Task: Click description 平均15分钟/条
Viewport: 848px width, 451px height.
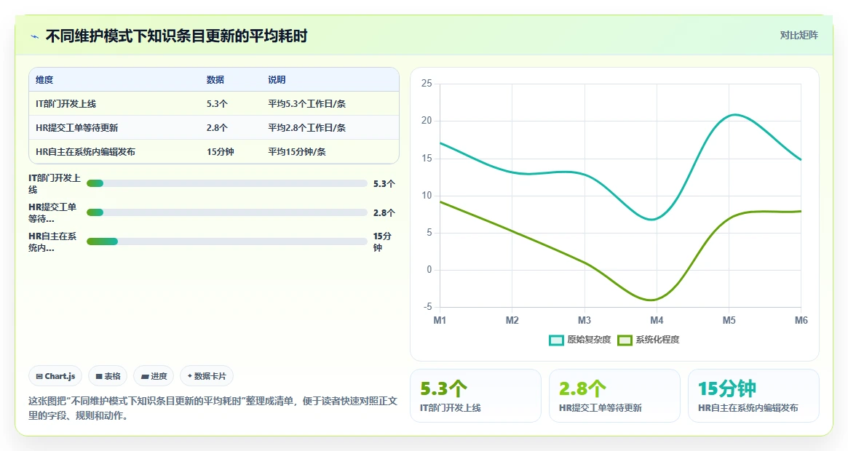Action: click(297, 151)
